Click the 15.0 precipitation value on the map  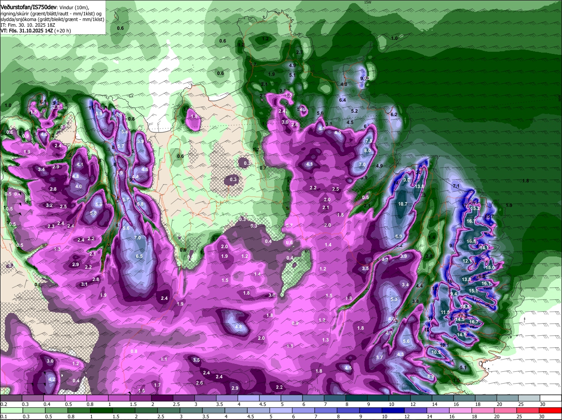pos(490,267)
